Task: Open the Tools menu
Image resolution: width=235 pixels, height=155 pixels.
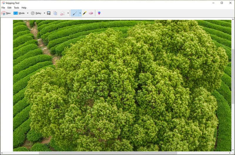Action: pyautogui.click(x=16, y=8)
